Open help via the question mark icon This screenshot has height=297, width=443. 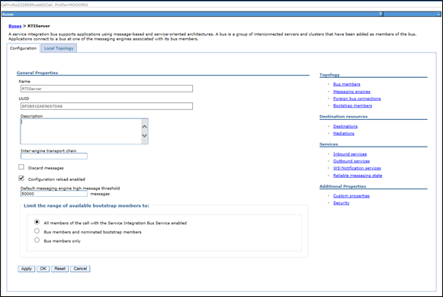coord(380,15)
